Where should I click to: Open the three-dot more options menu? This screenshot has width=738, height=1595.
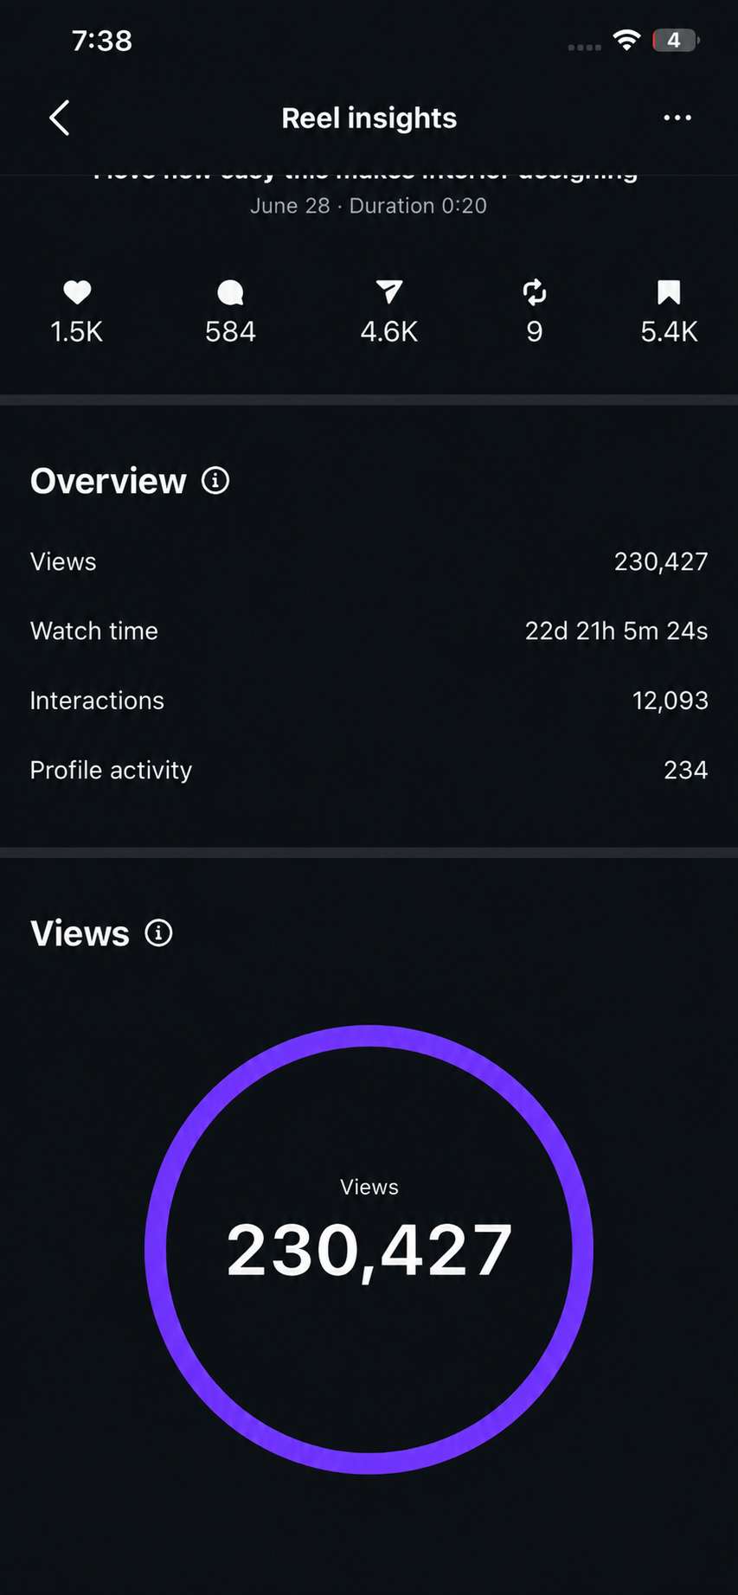[677, 118]
